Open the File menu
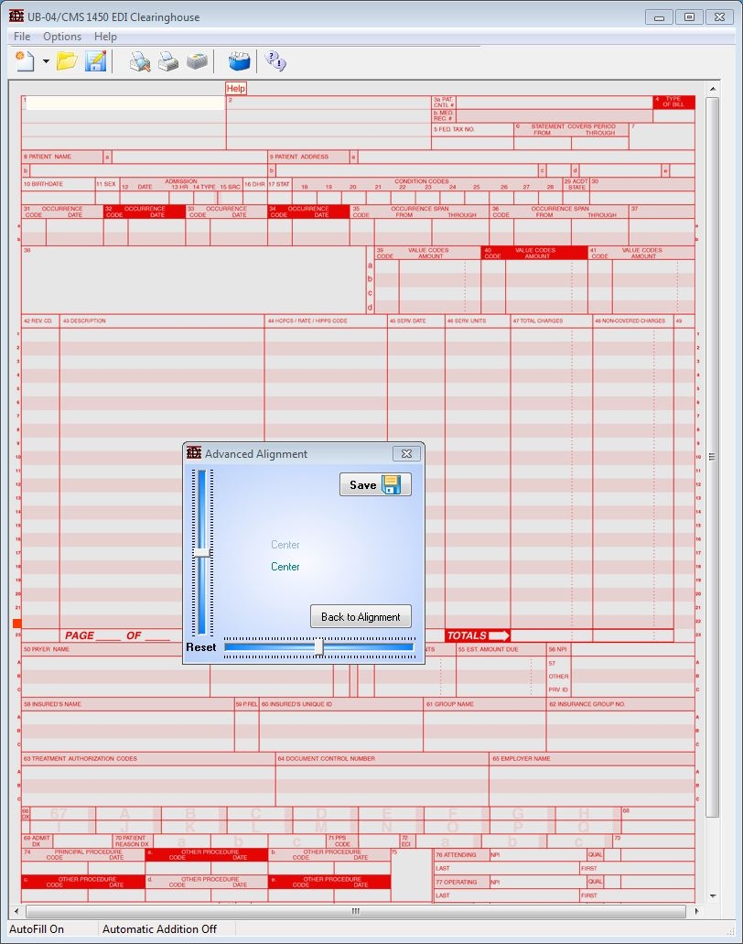This screenshot has width=743, height=944. (x=22, y=37)
